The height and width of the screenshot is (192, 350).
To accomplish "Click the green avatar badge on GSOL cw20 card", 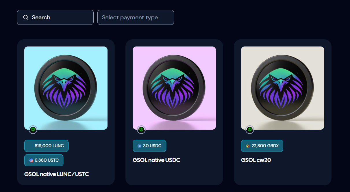I will 250,130.
